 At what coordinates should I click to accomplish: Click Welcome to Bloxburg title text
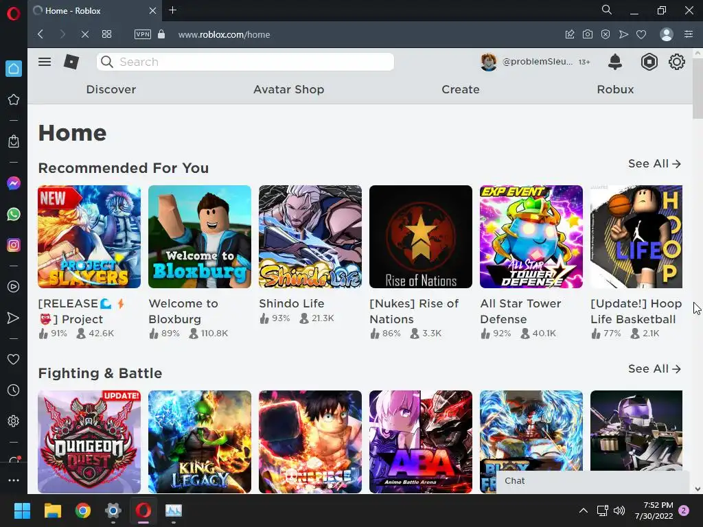pyautogui.click(x=183, y=312)
